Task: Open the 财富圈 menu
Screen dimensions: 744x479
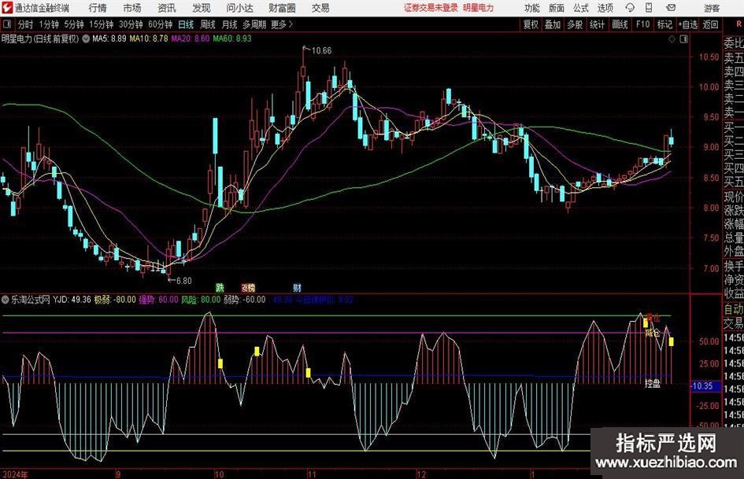Action: (282, 8)
